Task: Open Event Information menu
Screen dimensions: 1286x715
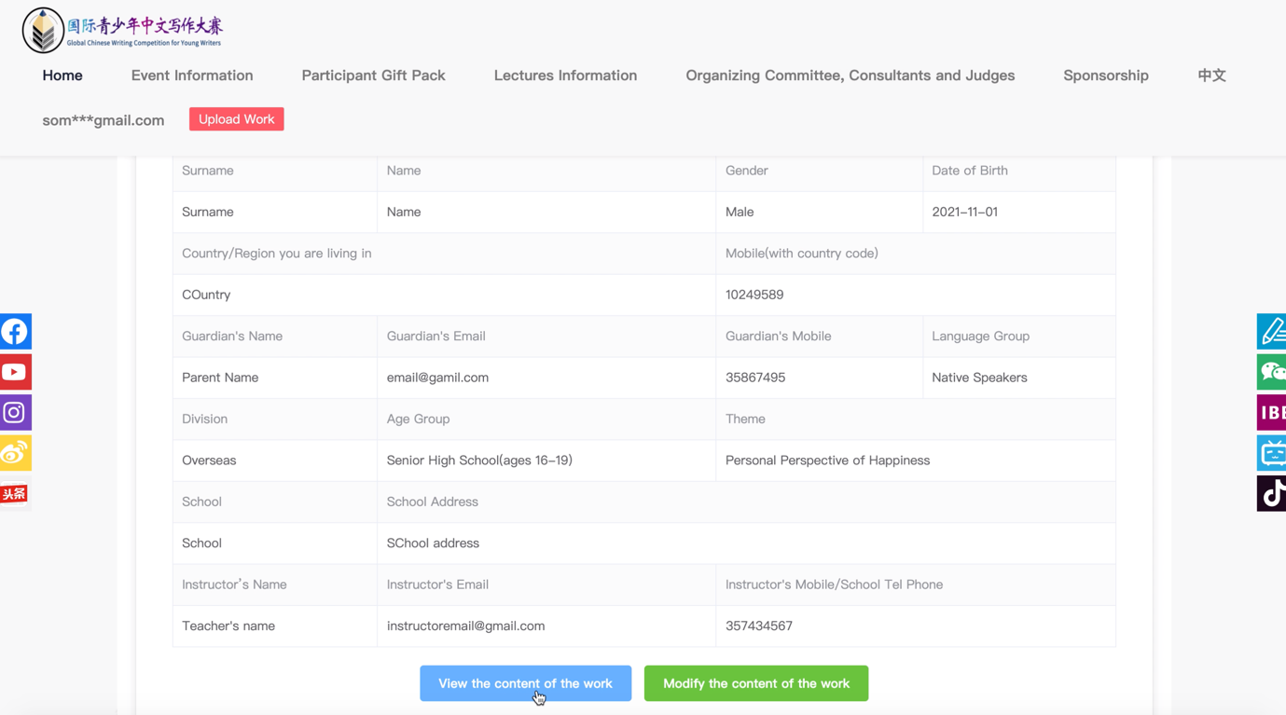Action: click(x=192, y=76)
